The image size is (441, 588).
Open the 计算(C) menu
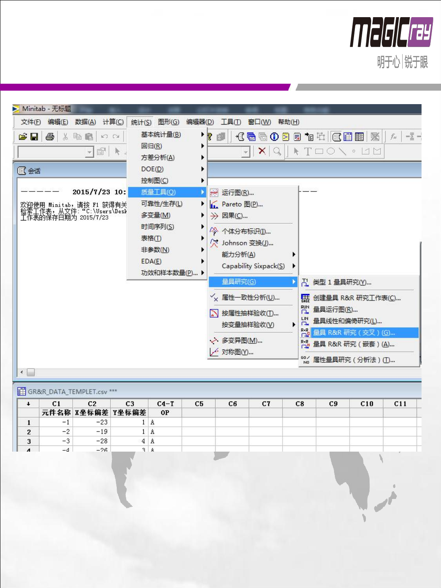coord(113,122)
